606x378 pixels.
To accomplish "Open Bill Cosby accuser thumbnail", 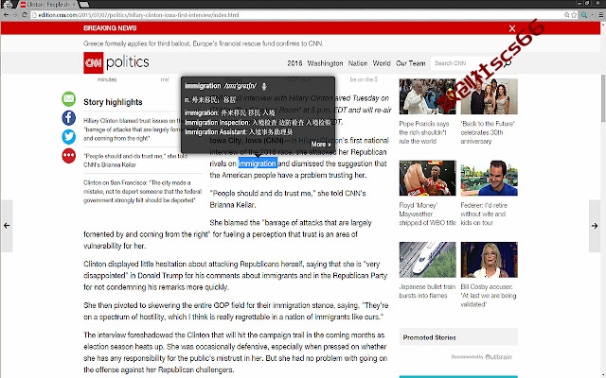I will [489, 260].
